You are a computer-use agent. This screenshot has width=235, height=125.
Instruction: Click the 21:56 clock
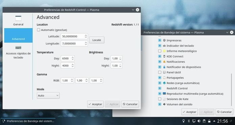(x=222, y=121)
